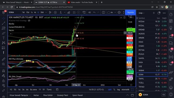Reload the page in browser
Screen dimensions: 174x98
pos(12,7)
